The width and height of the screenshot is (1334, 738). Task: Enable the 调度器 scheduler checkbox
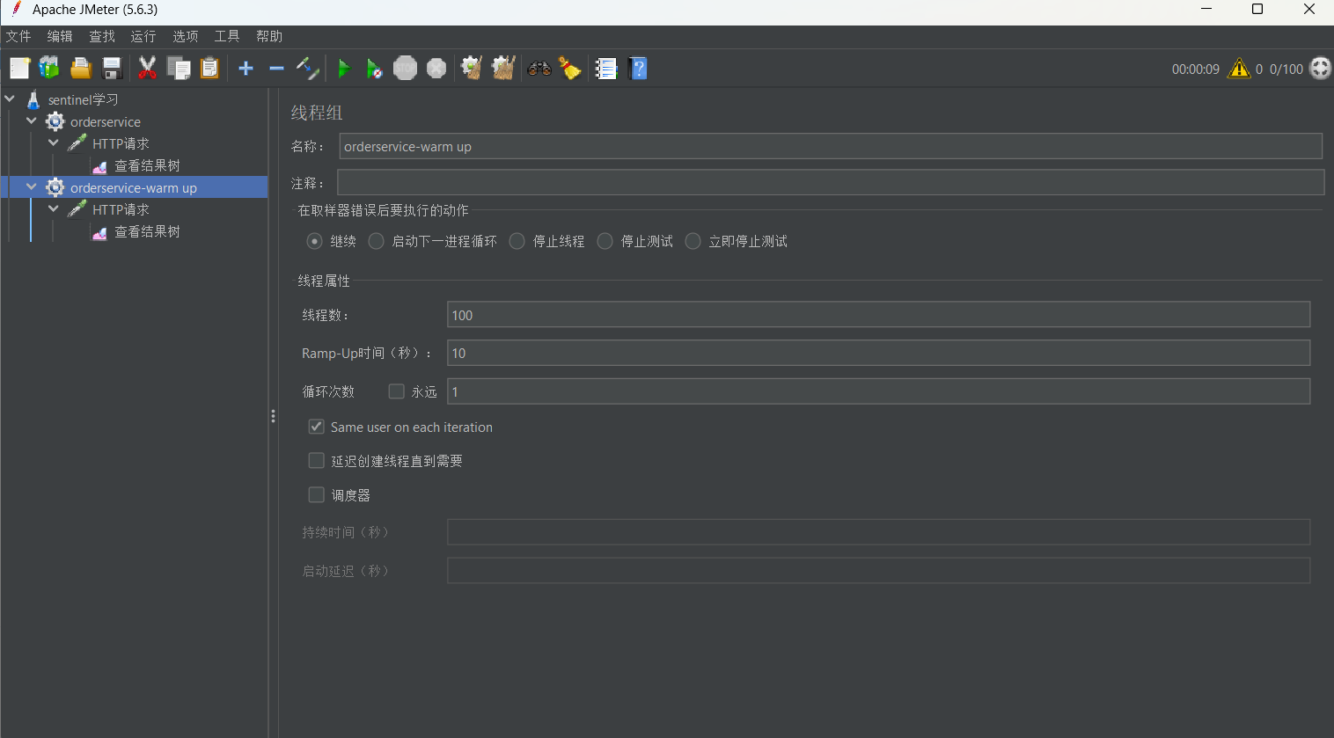(317, 495)
